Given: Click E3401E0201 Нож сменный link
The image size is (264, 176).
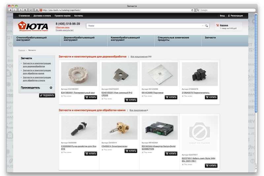Looking at the screenshot, I should coord(117,94).
